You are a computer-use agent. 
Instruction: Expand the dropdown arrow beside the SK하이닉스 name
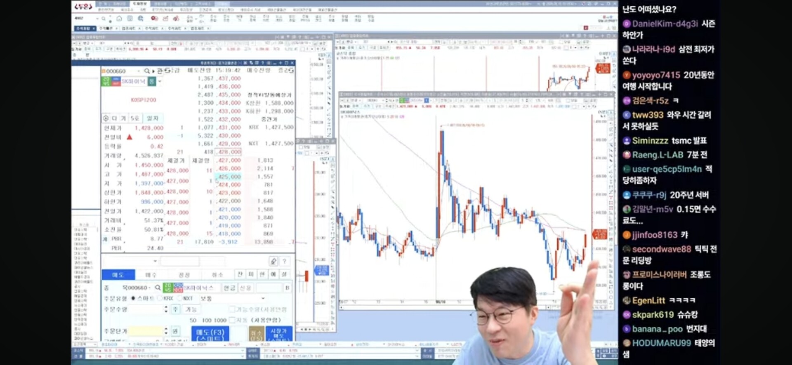coord(160,81)
